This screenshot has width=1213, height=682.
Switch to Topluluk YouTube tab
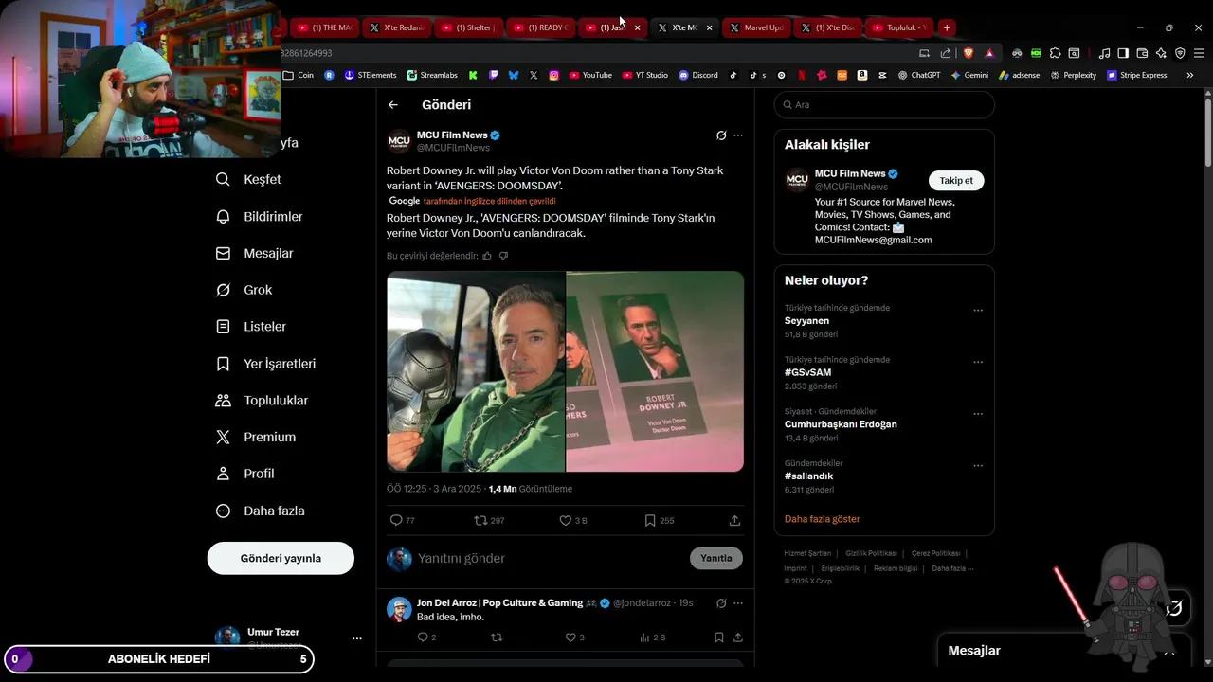point(899,27)
